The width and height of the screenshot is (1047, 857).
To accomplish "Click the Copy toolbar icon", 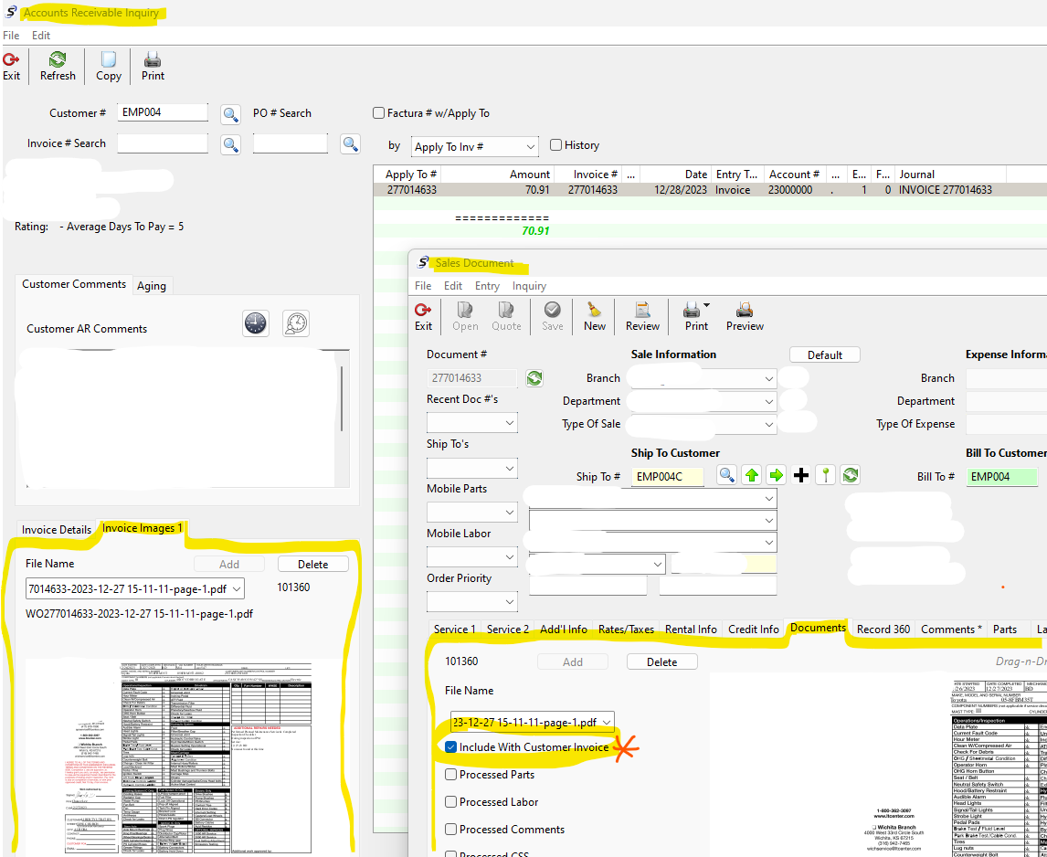I will click(108, 59).
